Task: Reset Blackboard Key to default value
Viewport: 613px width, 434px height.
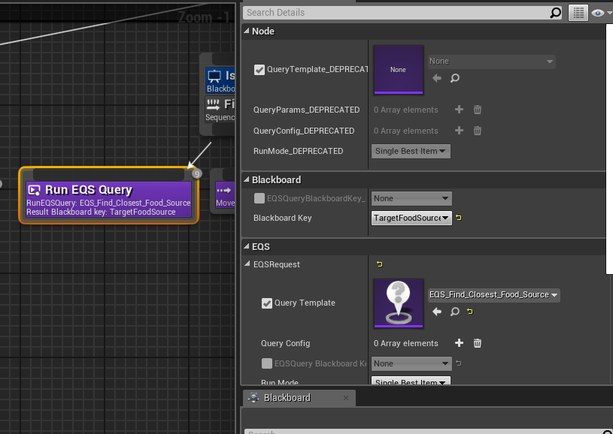Action: pyautogui.click(x=458, y=219)
